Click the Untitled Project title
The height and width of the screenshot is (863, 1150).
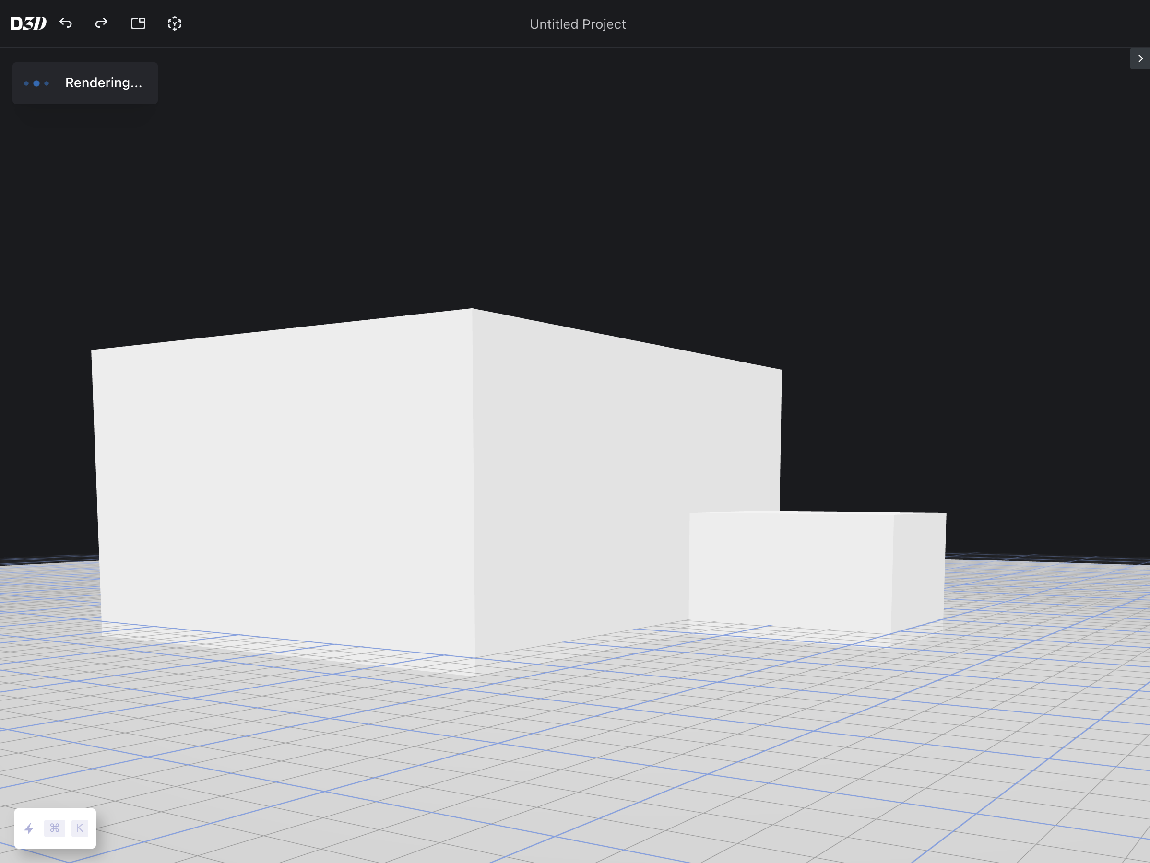coord(577,24)
